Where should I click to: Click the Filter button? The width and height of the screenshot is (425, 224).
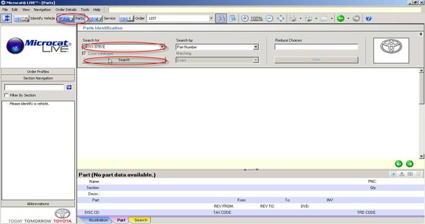(316, 60)
